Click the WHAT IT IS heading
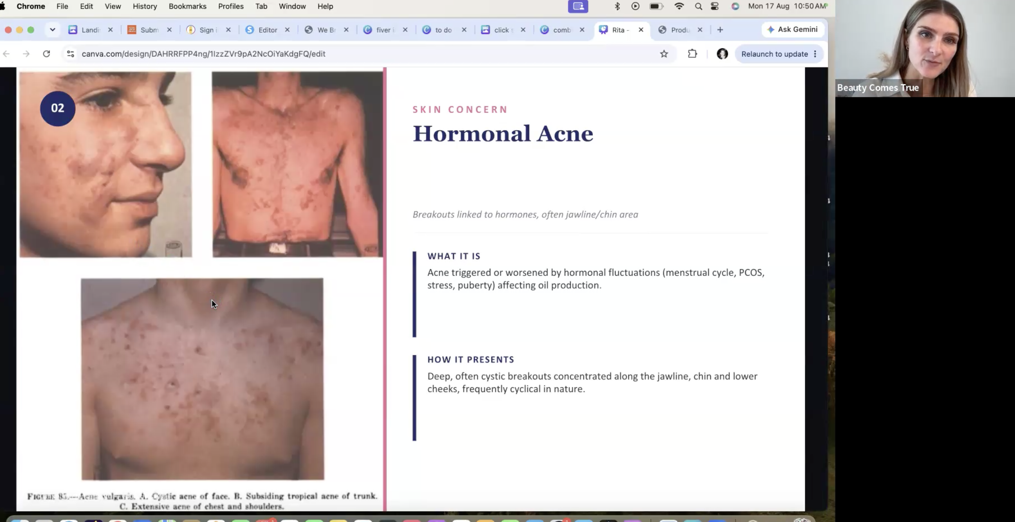 pyautogui.click(x=454, y=256)
